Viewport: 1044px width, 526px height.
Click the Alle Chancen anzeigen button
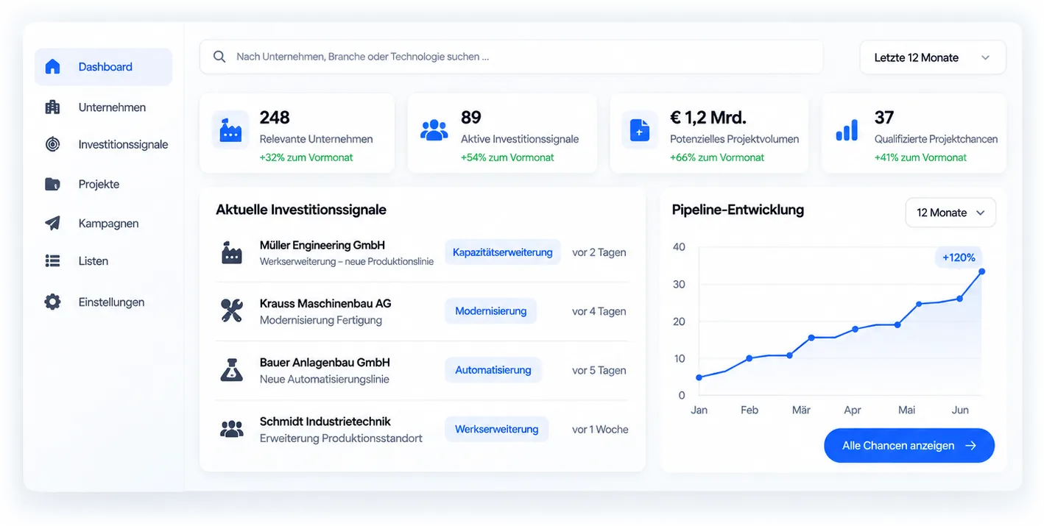909,446
